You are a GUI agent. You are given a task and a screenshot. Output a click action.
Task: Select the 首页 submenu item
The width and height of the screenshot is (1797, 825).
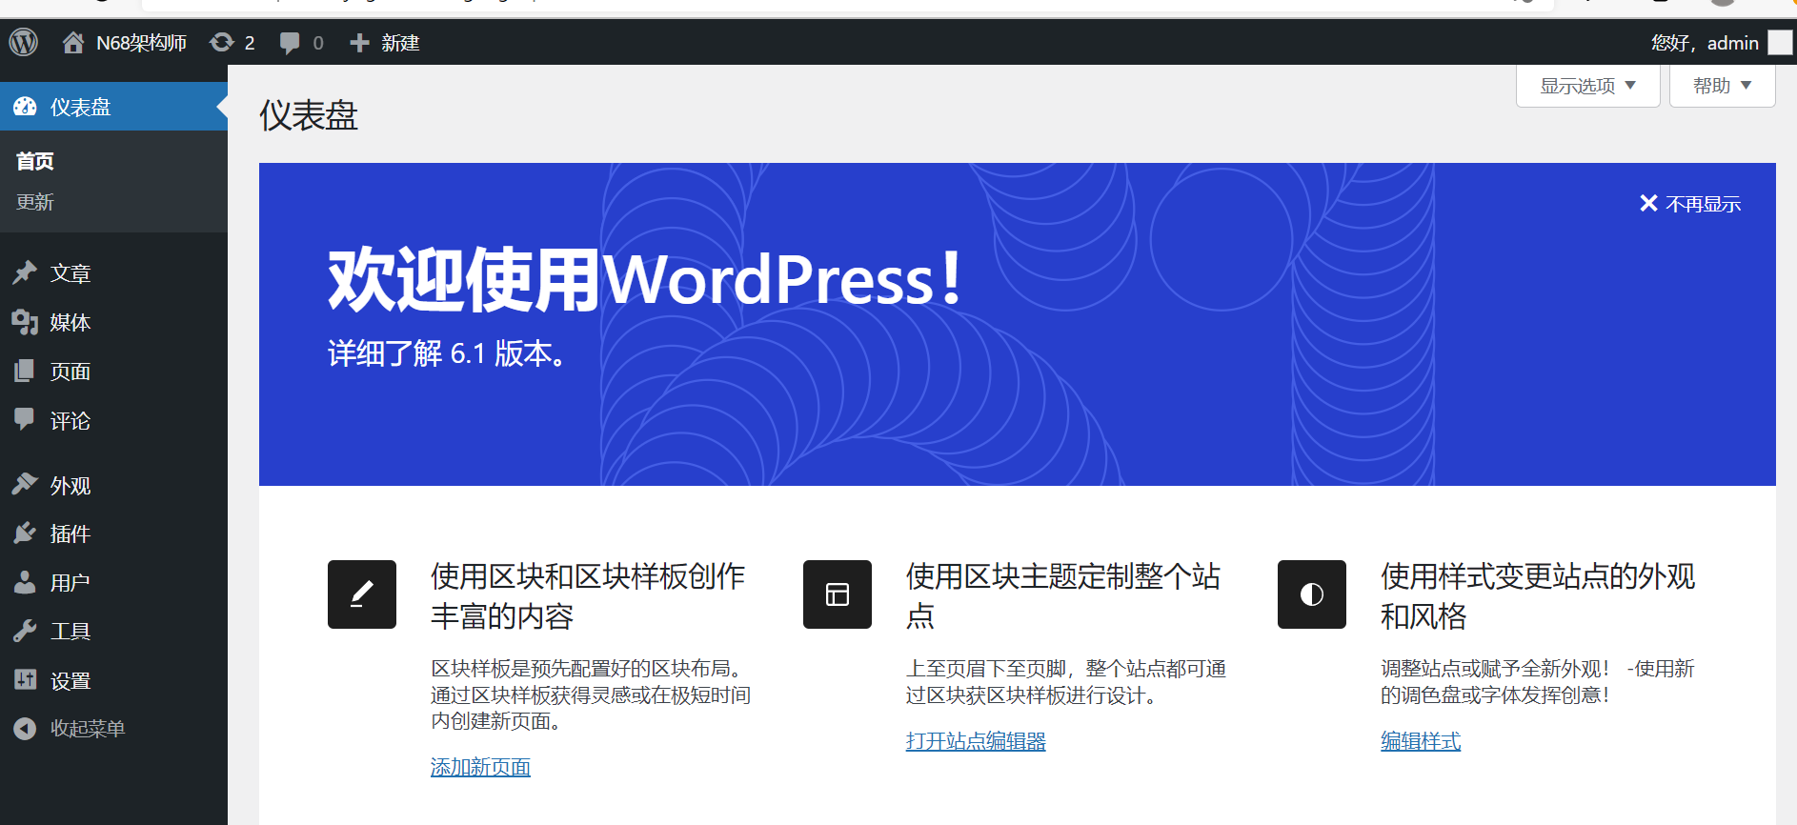pos(35,161)
